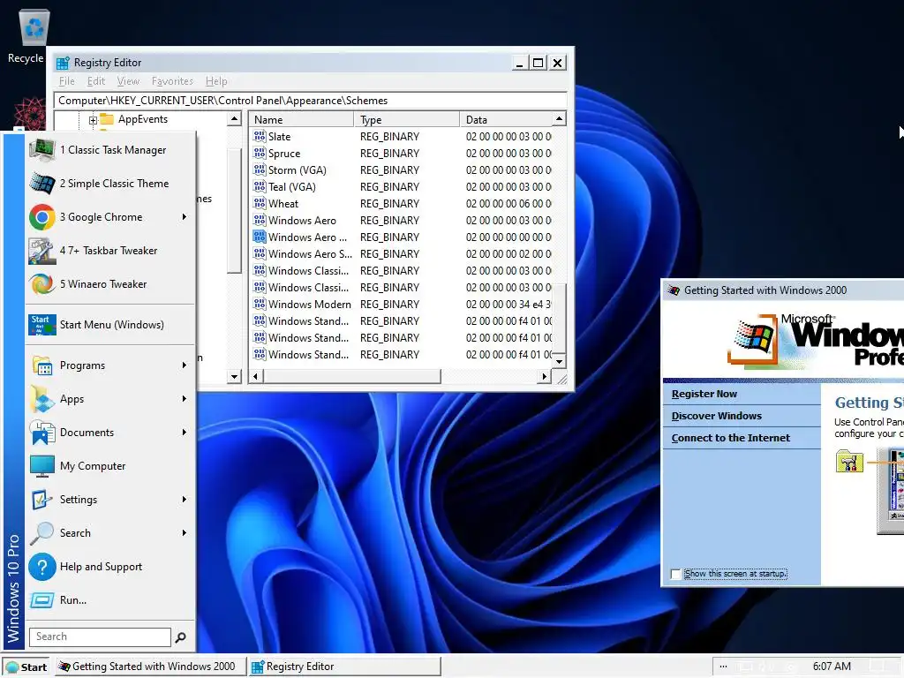Open the Edit menu in Registry Editor

point(95,81)
